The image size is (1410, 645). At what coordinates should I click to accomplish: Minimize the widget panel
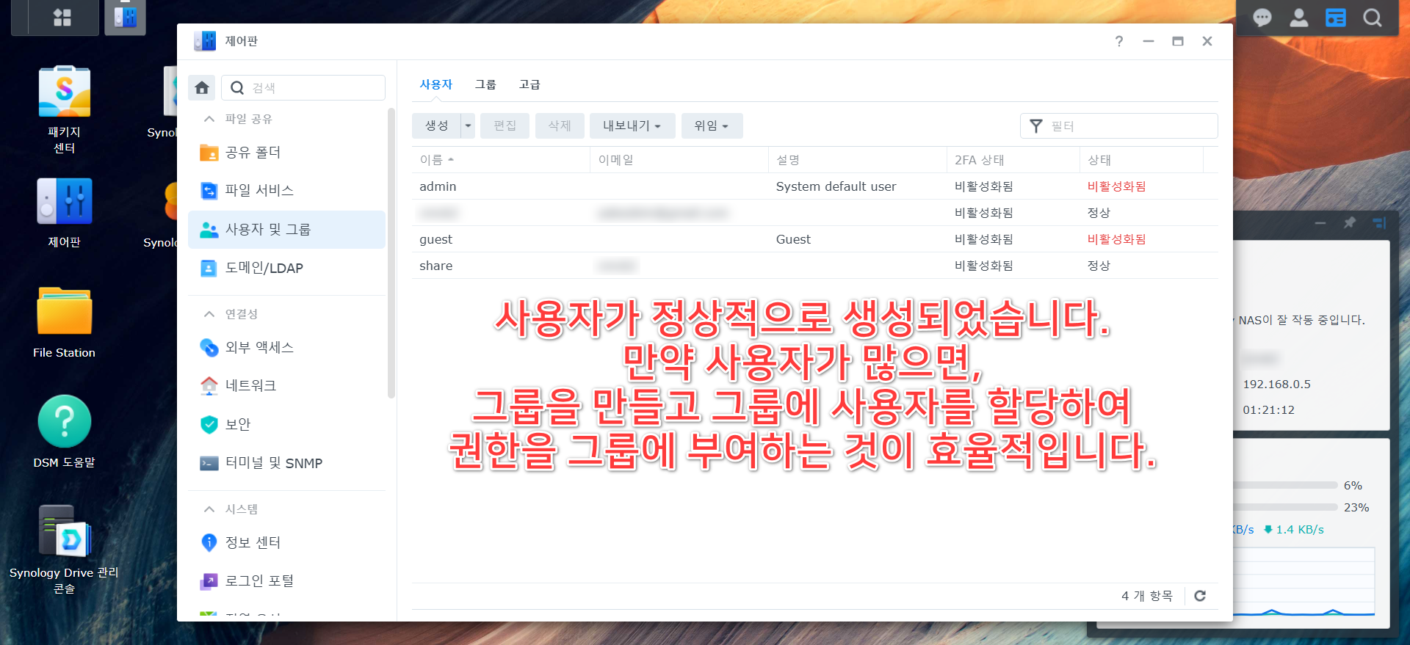coord(1320,222)
